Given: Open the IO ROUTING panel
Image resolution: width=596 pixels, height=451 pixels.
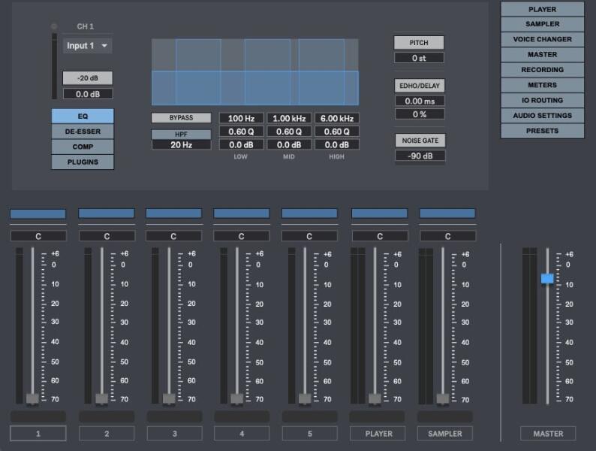Looking at the screenshot, I should pyautogui.click(x=543, y=100).
